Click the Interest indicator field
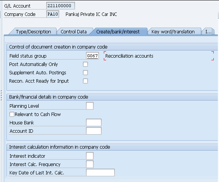Viewport: 219px width, 182px height. click(90, 156)
